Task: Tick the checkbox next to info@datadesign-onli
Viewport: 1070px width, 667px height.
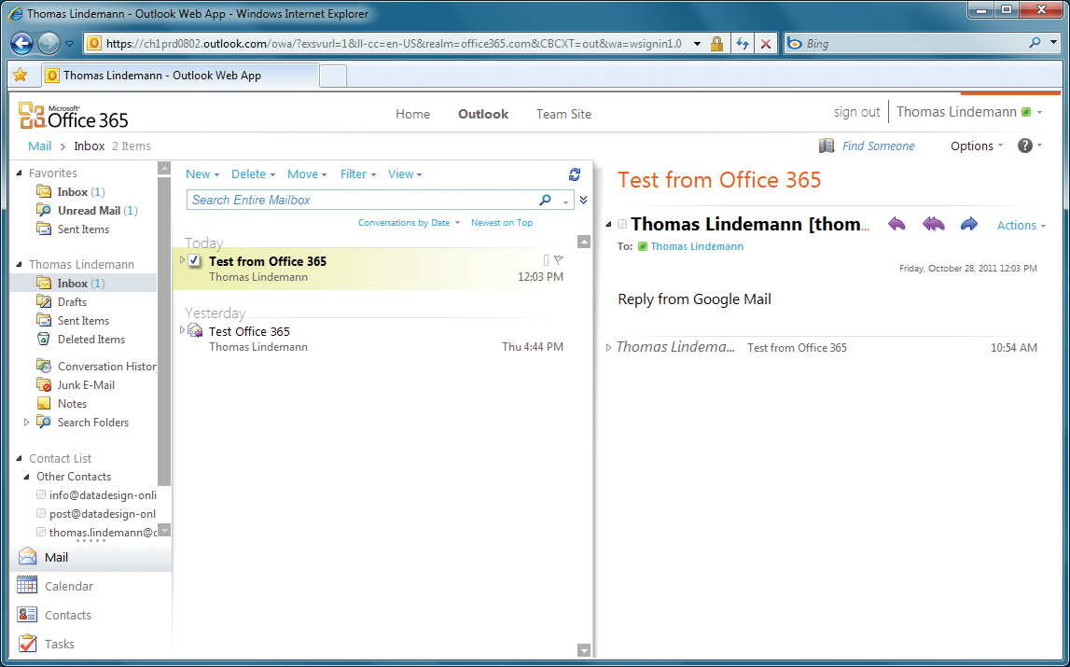Action: (x=41, y=494)
